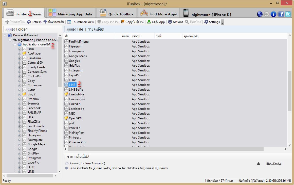Expand the FilterZilla tree node
Screen dimensions: 294x185
click(20, 122)
